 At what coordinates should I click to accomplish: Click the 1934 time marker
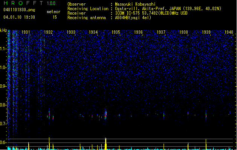coord(93,32)
